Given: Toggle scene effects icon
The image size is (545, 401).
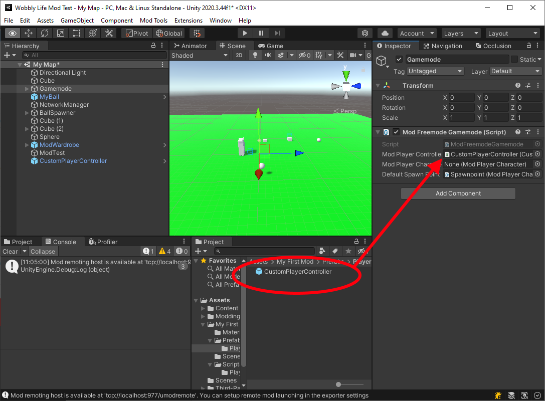Looking at the screenshot, I should point(281,55).
